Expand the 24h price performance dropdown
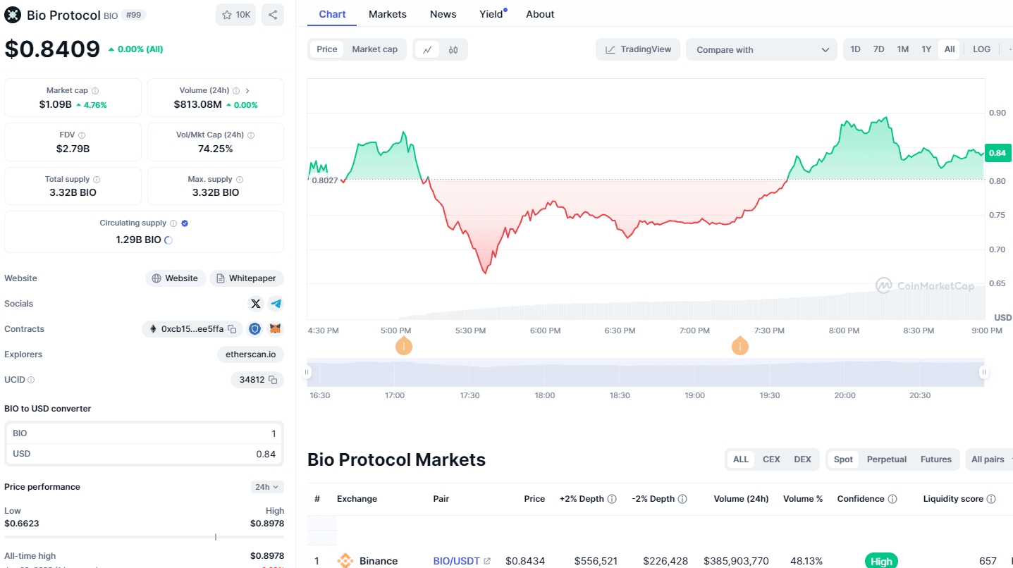 click(x=267, y=487)
